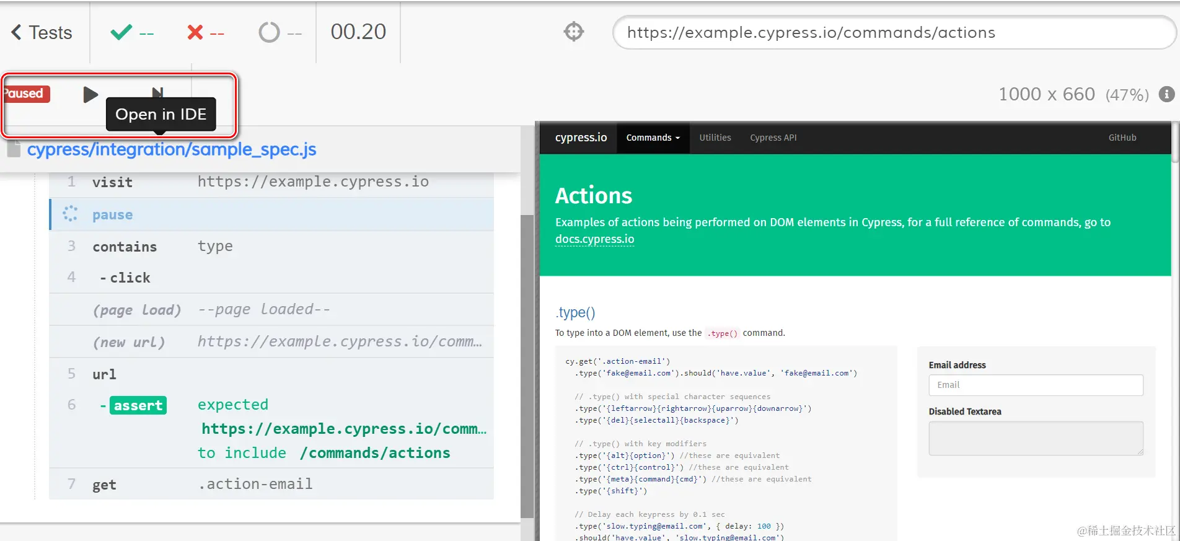Click the green assert badge
Viewport: 1180px width, 541px height.
(138, 405)
